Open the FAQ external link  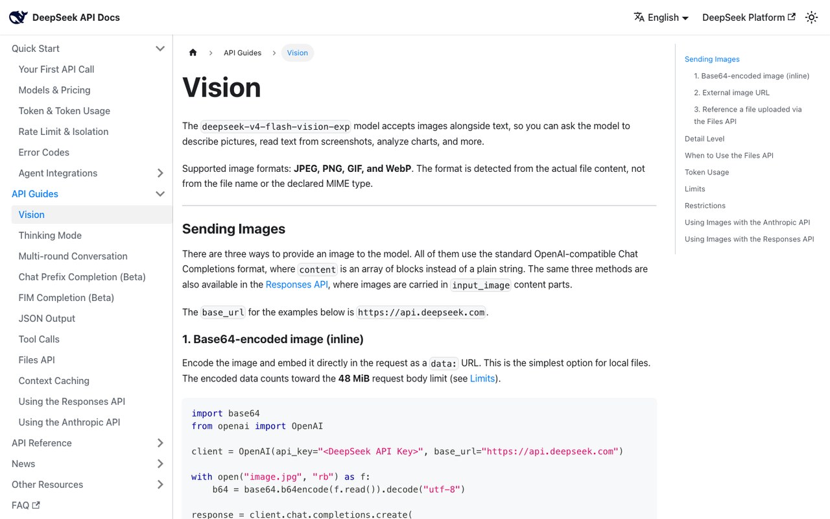(26, 505)
